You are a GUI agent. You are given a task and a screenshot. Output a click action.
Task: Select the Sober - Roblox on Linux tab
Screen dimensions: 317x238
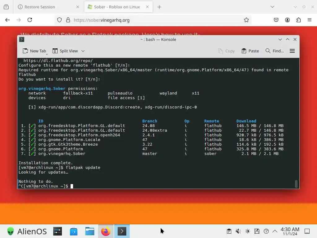119,7
